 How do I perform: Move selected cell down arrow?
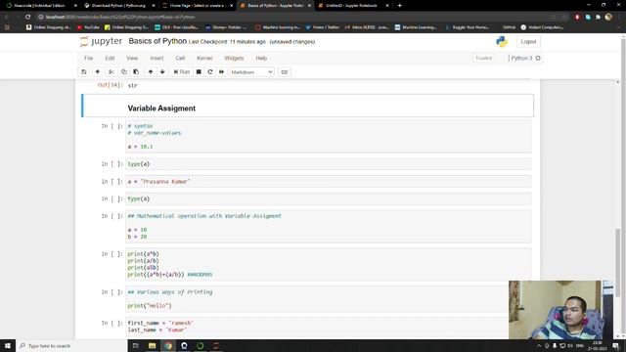click(162, 71)
